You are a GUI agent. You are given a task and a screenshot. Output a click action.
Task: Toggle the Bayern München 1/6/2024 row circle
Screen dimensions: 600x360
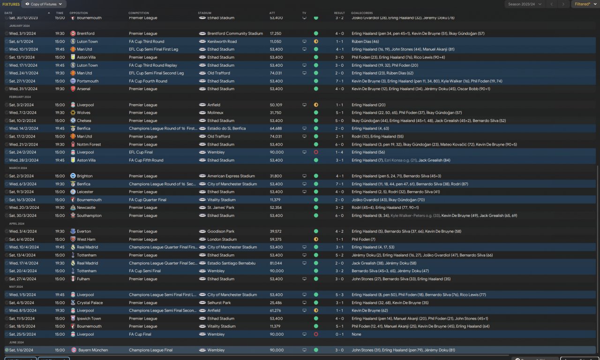(7, 350)
